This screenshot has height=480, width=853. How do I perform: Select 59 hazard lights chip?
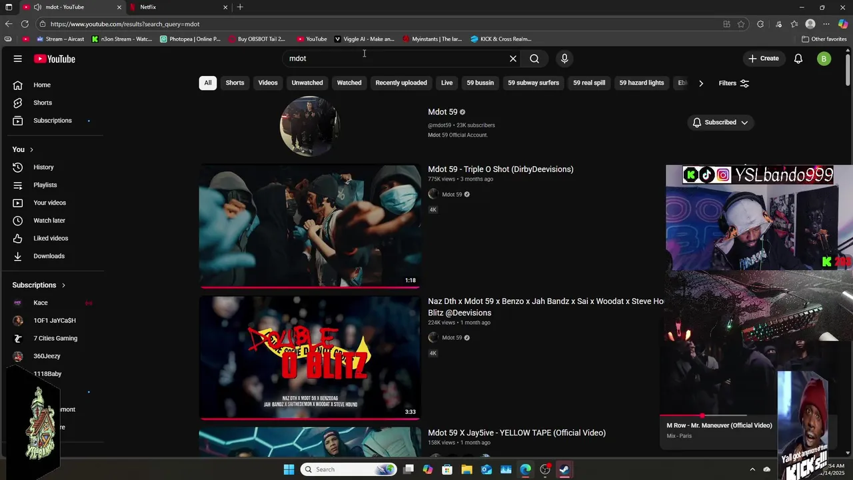[642, 83]
